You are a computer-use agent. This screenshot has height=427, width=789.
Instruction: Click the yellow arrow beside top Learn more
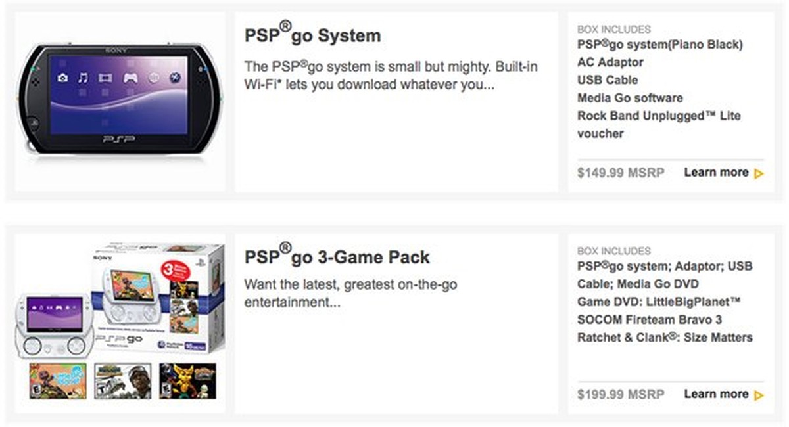(x=759, y=172)
